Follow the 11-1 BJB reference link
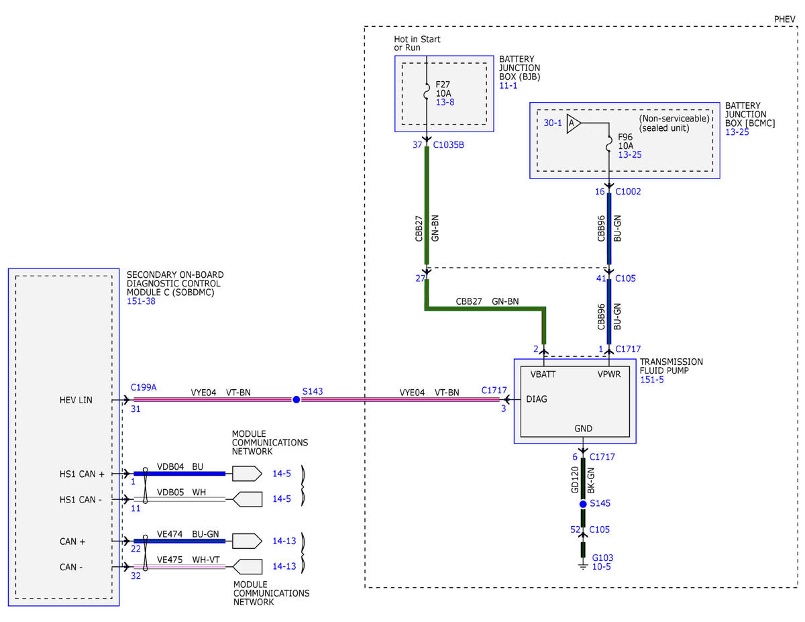This screenshot has width=805, height=622. coord(508,87)
